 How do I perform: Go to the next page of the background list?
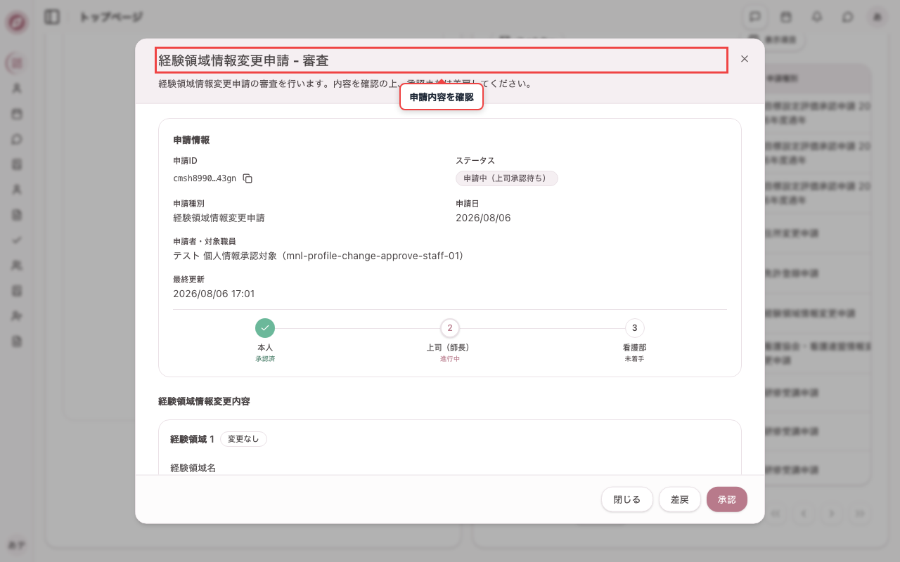[832, 514]
